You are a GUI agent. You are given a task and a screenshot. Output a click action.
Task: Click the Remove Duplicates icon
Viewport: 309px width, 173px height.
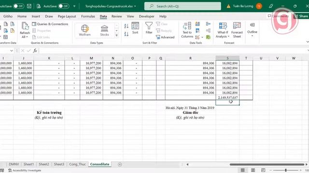point(197,30)
